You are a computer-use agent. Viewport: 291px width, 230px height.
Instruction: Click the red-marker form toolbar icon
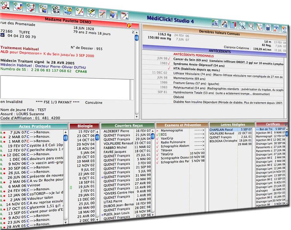31,7
